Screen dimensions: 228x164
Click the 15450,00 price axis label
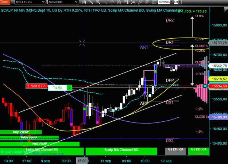(219, 129)
